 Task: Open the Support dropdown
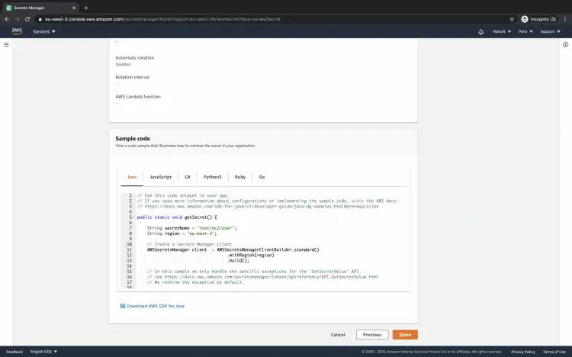[x=550, y=32]
